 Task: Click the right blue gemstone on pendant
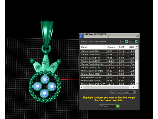coord(52,86)
